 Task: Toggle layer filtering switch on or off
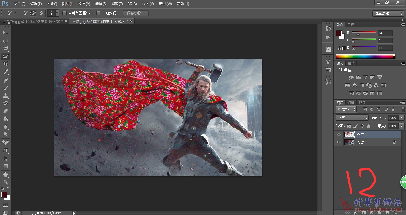pyautogui.click(x=403, y=109)
